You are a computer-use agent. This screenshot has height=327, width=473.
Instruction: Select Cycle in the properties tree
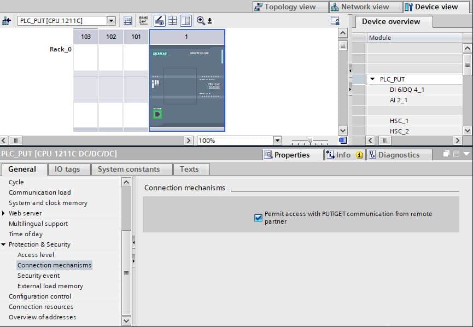pos(16,182)
